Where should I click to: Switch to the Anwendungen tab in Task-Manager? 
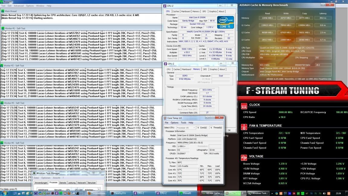41,183
